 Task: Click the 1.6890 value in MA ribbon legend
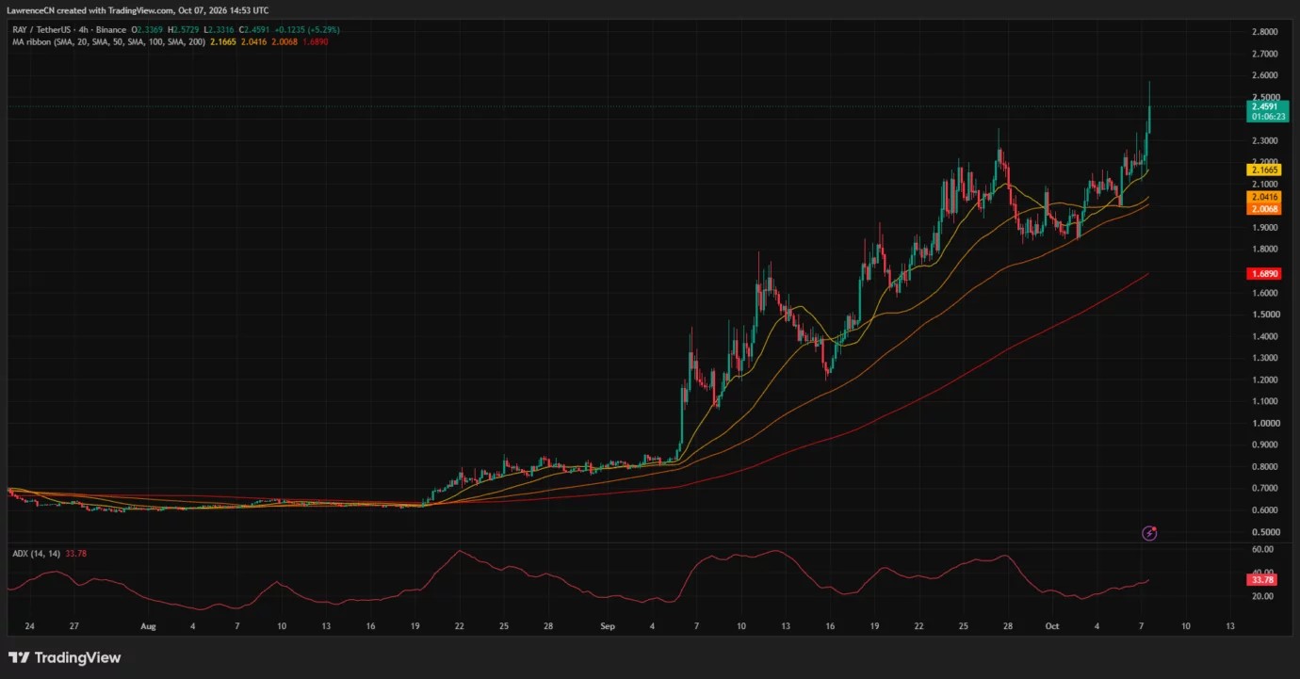(314, 42)
